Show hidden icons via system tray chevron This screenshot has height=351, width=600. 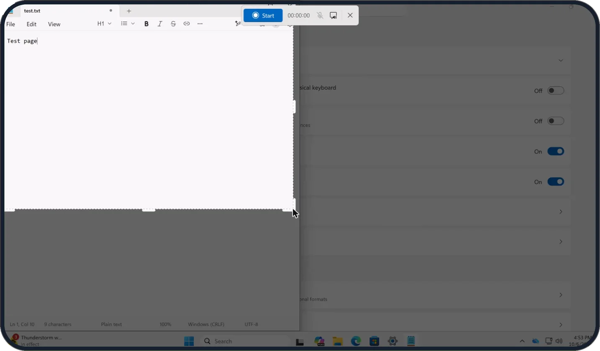pos(522,341)
